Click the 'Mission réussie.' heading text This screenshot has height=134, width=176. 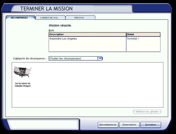(x=60, y=25)
